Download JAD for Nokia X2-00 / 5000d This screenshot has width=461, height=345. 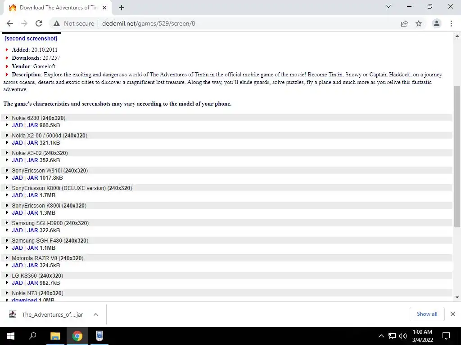[18, 143]
